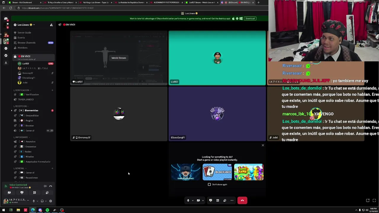The width and height of the screenshot is (379, 213).
Task: Select the ElbossGangF1 participant tile
Action: [217, 114]
